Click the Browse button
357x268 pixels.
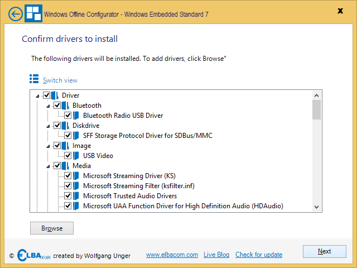(x=52, y=228)
